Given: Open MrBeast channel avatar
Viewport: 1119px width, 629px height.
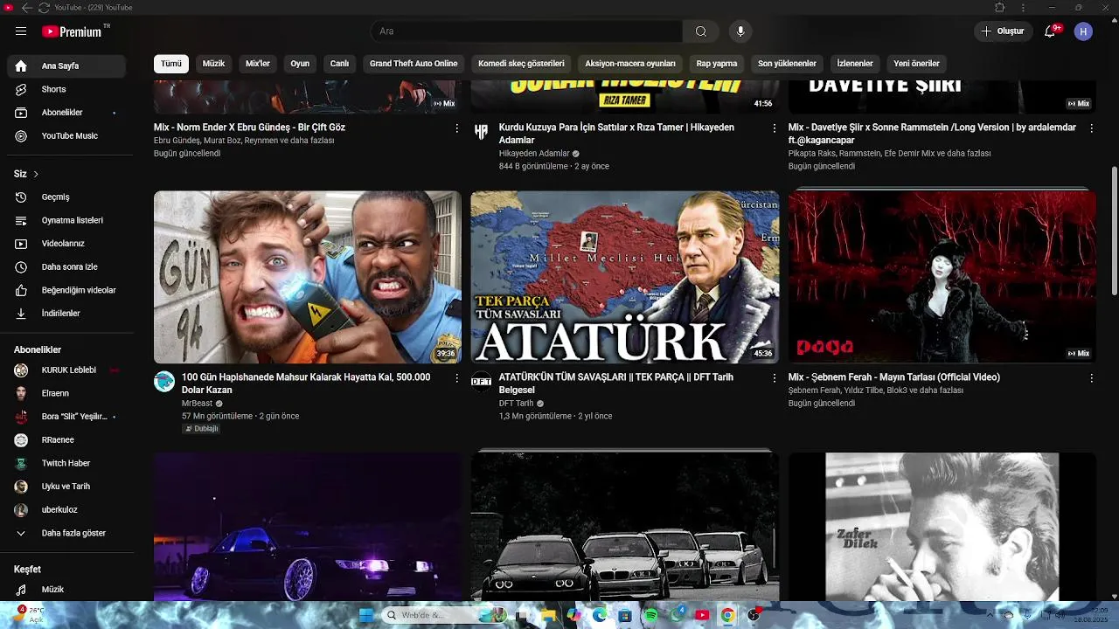Looking at the screenshot, I should click(x=164, y=381).
